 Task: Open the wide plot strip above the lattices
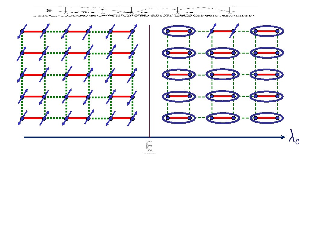click(x=144, y=11)
